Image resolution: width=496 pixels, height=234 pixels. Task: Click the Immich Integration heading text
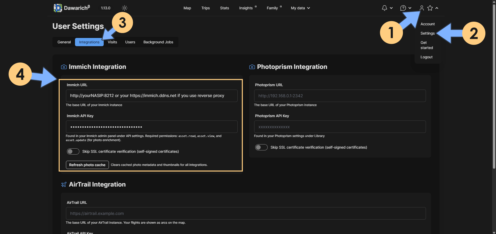97,67
